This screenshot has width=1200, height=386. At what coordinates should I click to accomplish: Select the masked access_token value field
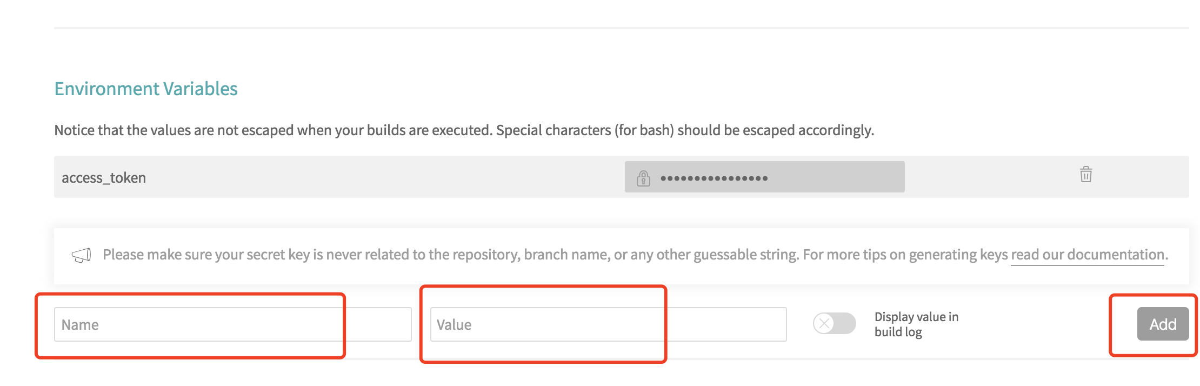(x=764, y=177)
